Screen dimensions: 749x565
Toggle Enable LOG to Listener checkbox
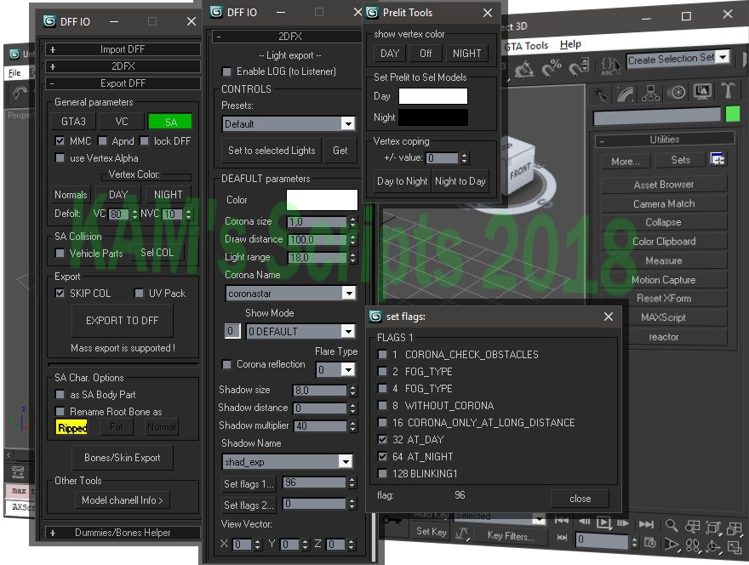(x=226, y=72)
